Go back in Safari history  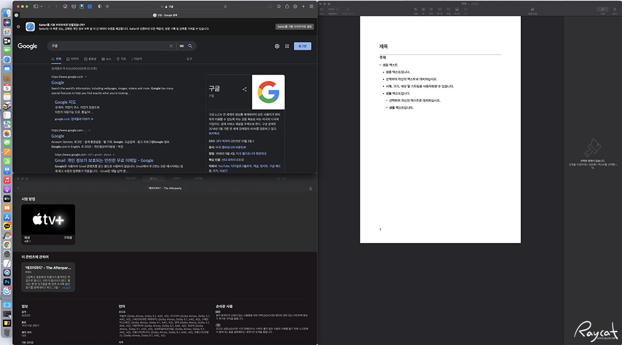49,6
